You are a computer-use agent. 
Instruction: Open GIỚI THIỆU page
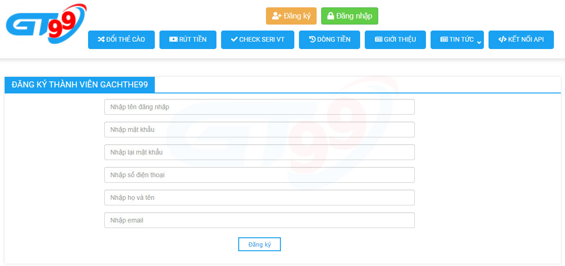coord(395,40)
